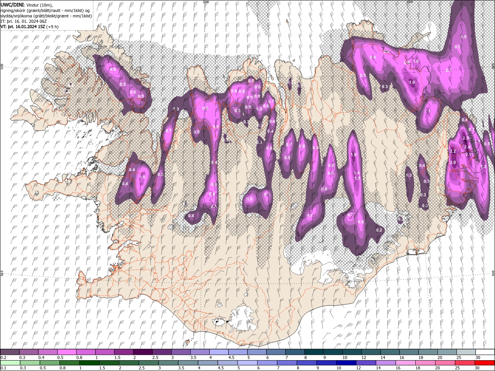Image resolution: width=495 pixels, height=371 pixels.
Task: Choose the pale lavender snow swatch starting at 4
Action: [219, 352]
